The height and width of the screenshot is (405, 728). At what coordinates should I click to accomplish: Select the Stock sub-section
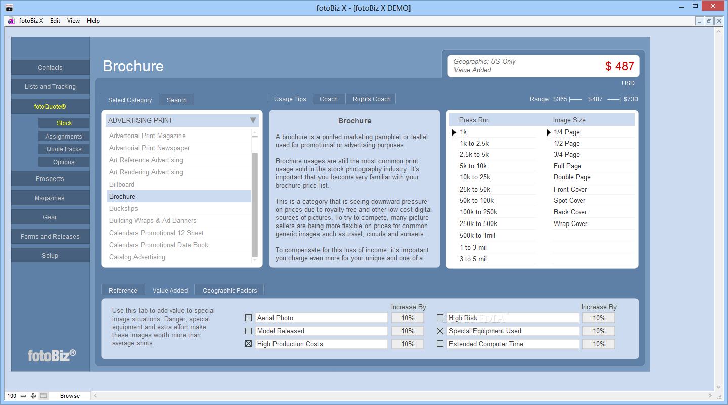(x=64, y=123)
